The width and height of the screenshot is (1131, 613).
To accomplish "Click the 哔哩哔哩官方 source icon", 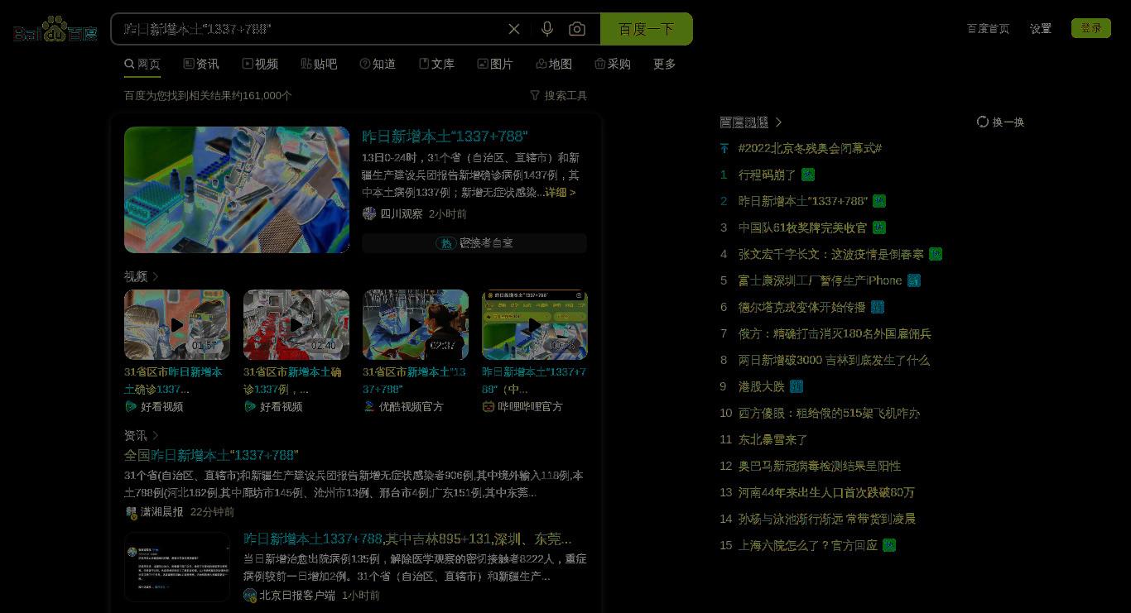I will pyautogui.click(x=488, y=406).
